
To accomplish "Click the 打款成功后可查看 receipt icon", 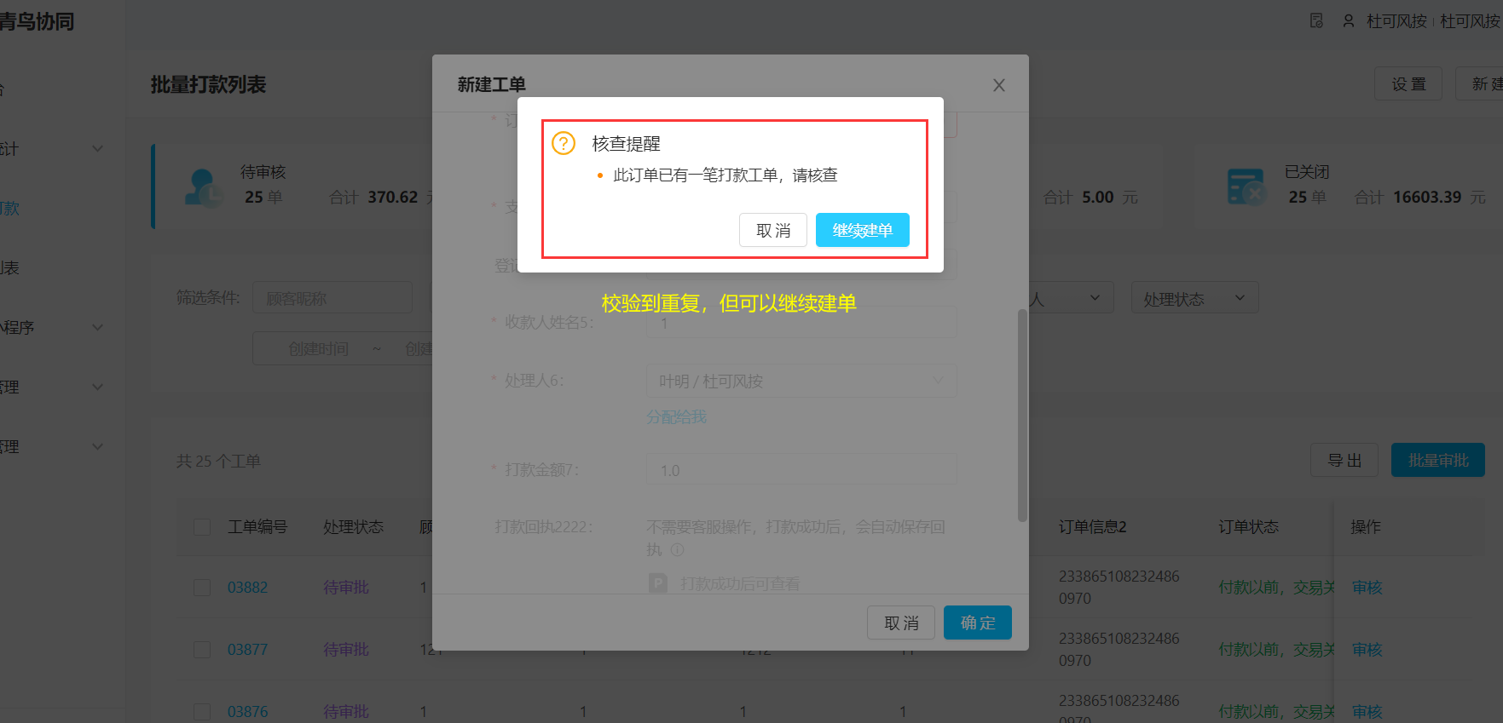I will (x=658, y=583).
